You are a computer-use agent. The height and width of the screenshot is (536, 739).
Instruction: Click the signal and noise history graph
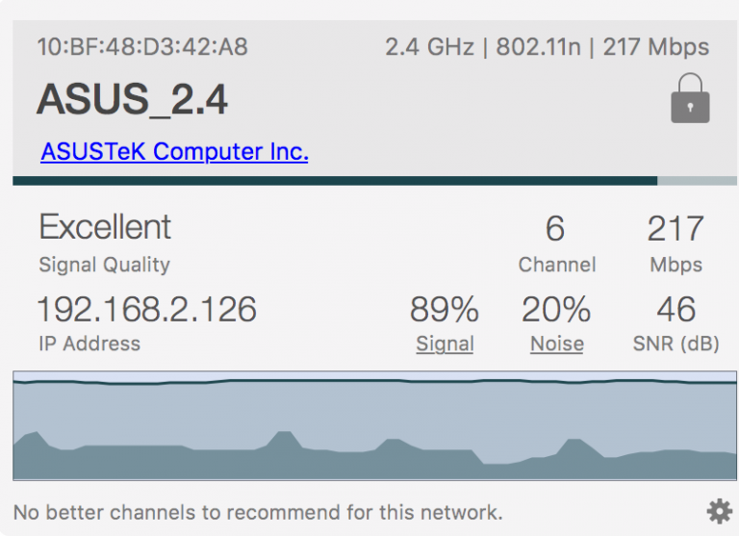coord(374,425)
